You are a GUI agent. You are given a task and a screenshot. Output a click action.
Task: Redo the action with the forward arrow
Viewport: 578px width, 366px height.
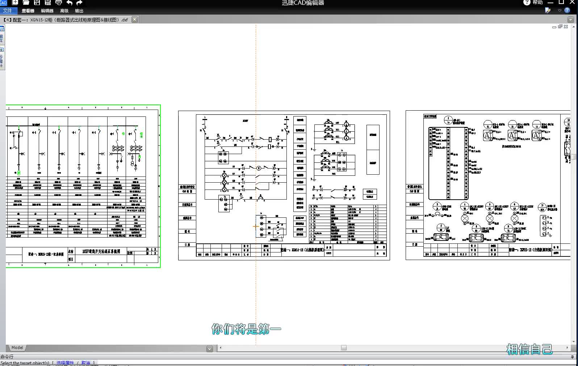[79, 3]
